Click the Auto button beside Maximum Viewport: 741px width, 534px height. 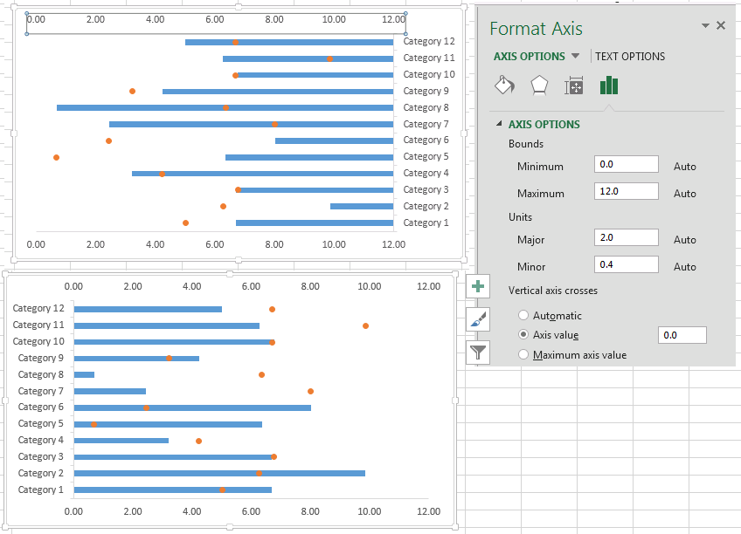pos(685,194)
